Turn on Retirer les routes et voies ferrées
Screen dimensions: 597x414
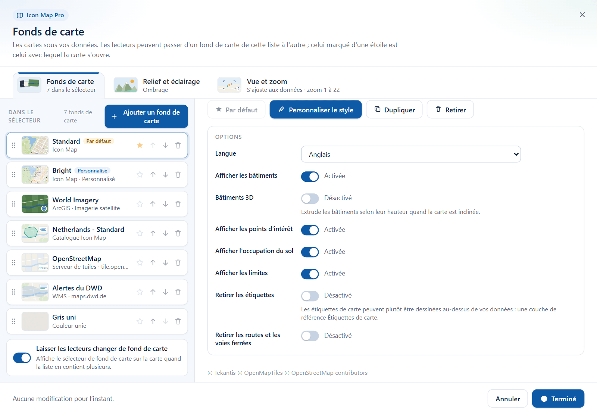pos(310,336)
